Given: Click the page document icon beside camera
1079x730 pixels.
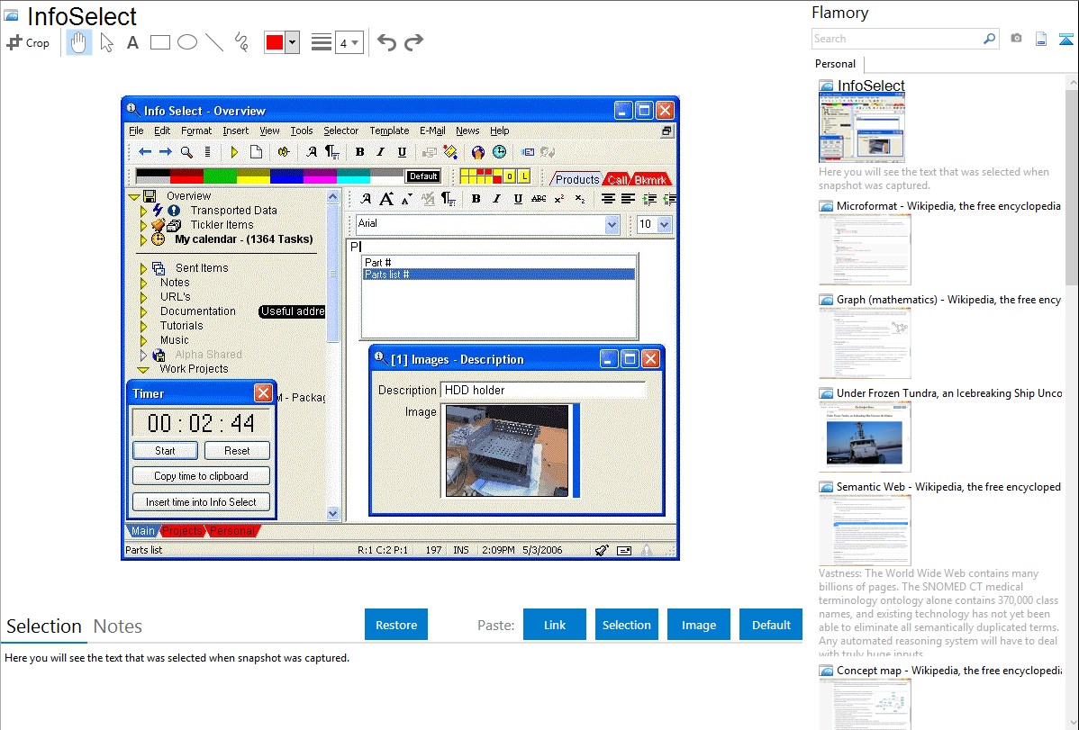Looking at the screenshot, I should pyautogui.click(x=1041, y=39).
